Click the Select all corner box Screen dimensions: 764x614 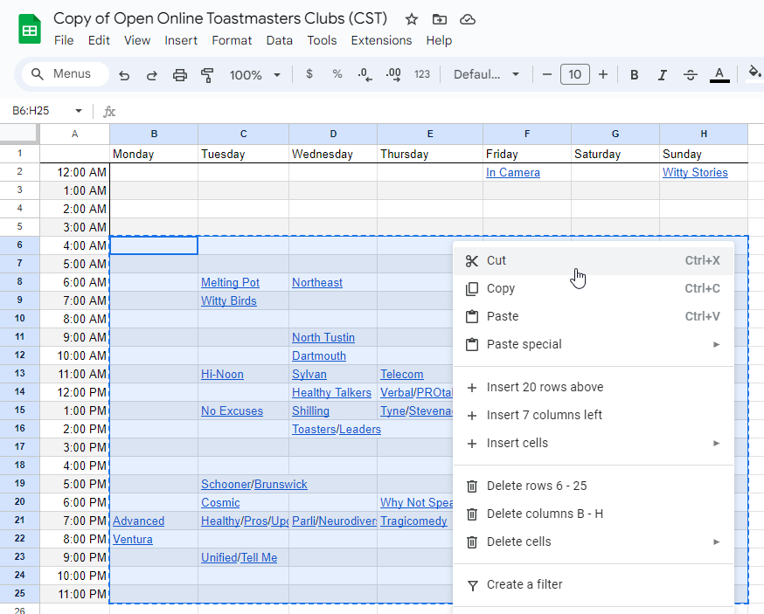pos(18,133)
